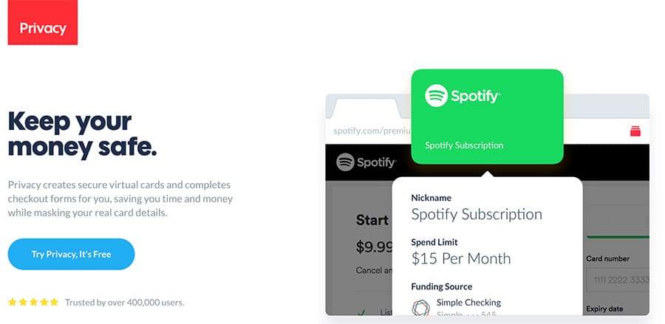Click the Keep your money safe headline
665x324 pixels.
(82, 134)
